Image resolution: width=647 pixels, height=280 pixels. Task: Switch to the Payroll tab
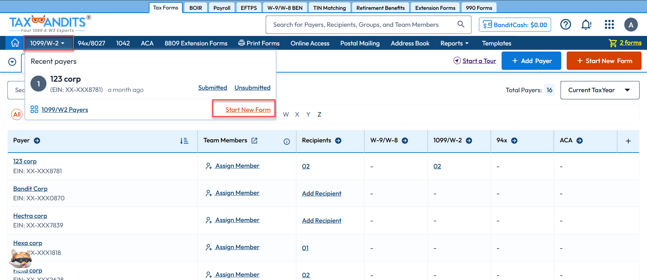point(222,8)
